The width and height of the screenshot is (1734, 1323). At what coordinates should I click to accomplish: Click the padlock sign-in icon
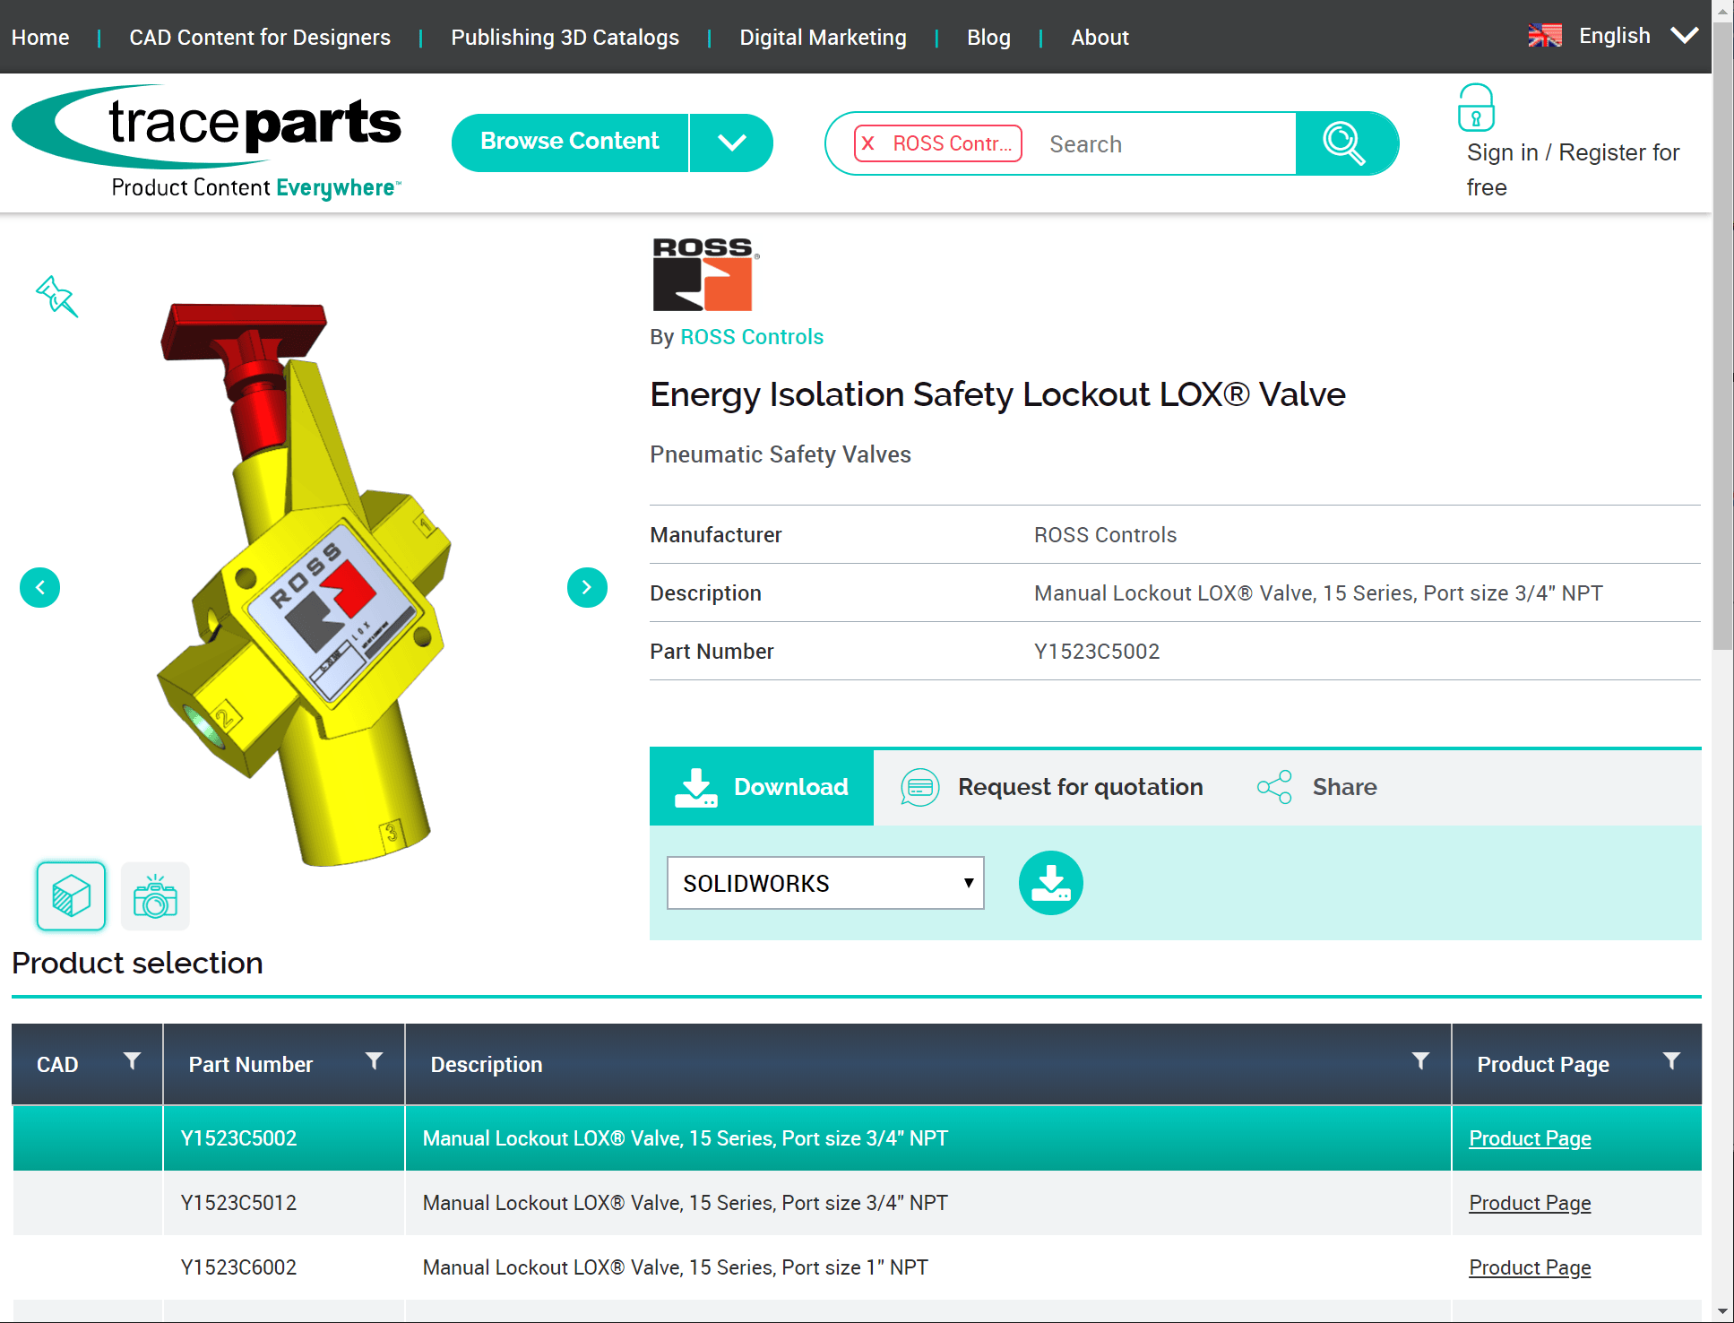(1476, 108)
